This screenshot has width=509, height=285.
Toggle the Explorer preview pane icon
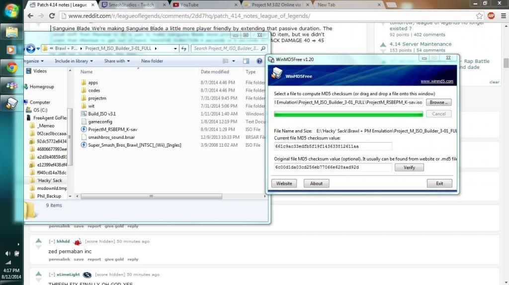(x=246, y=61)
